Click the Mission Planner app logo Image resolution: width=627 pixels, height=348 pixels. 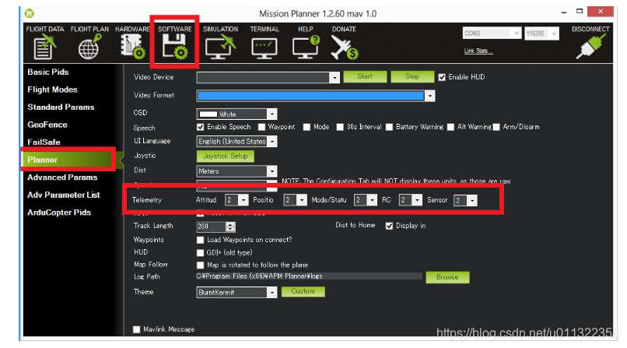coord(30,13)
